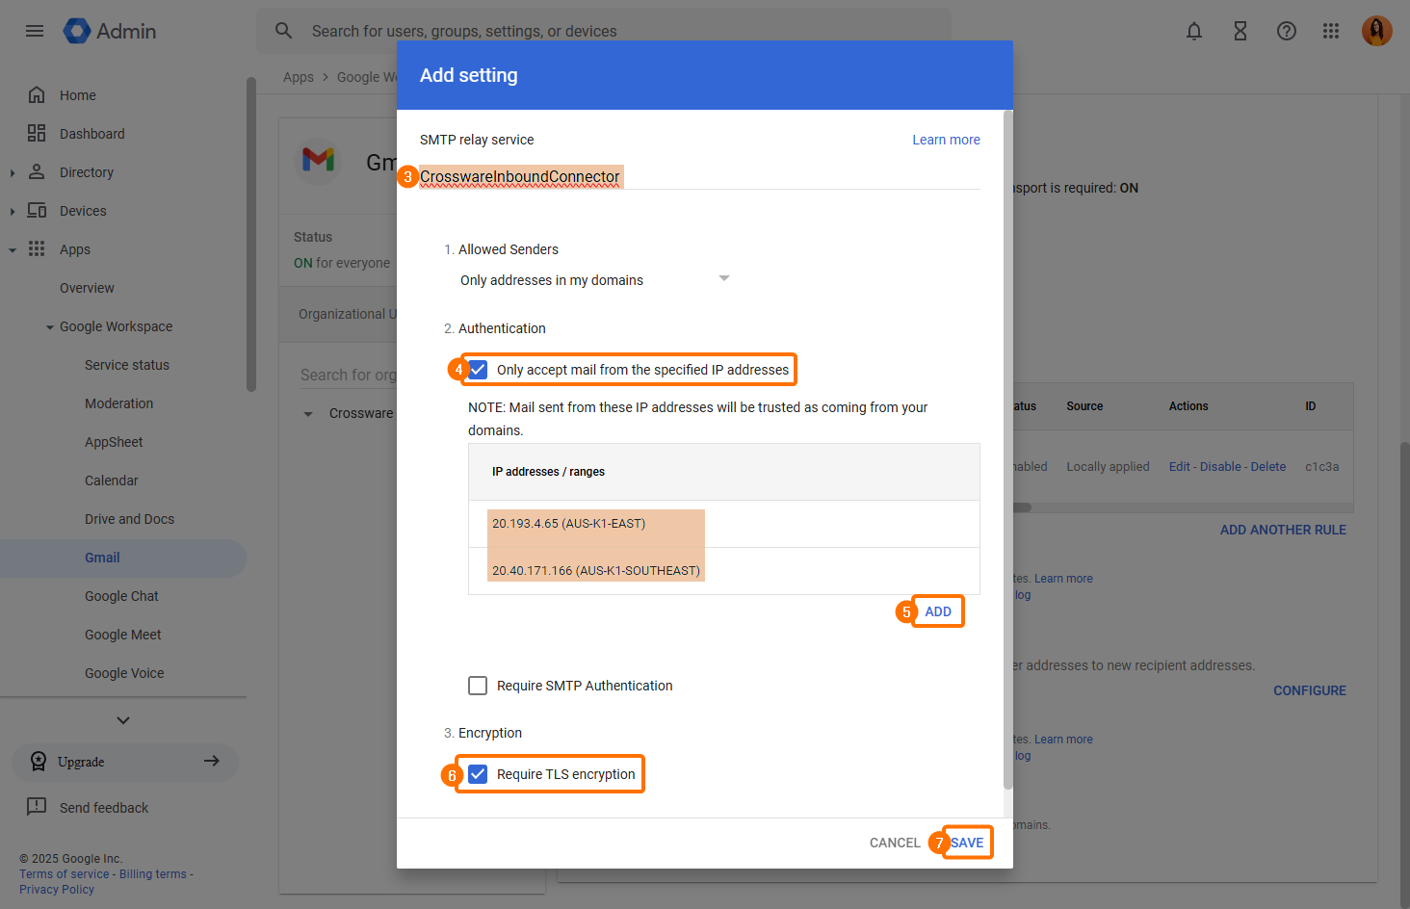This screenshot has height=909, width=1410.
Task: Click the Send feedback icon
Action: pyautogui.click(x=37, y=807)
